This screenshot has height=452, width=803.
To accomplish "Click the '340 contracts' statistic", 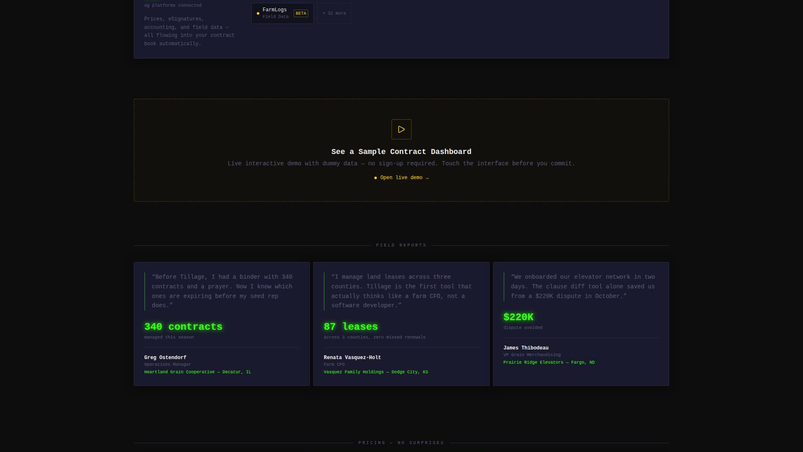I will click(183, 327).
